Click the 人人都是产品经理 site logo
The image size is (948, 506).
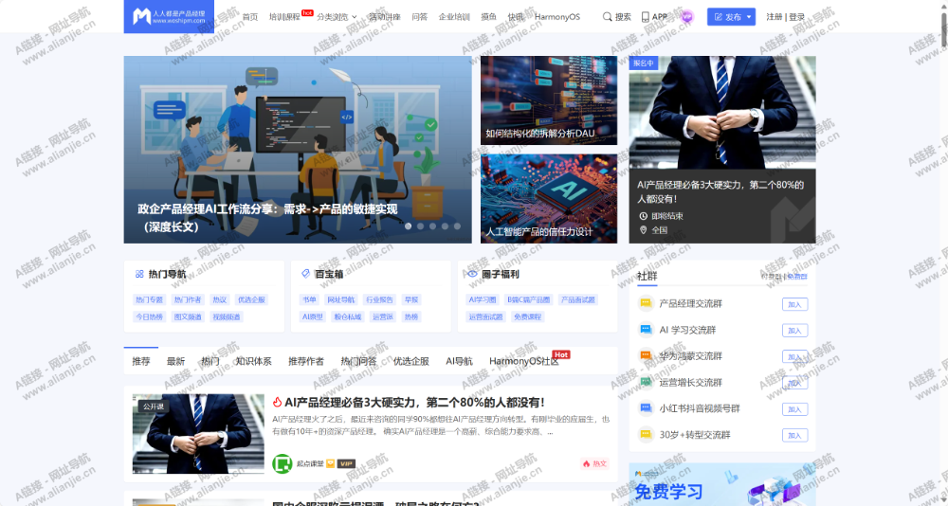169,16
